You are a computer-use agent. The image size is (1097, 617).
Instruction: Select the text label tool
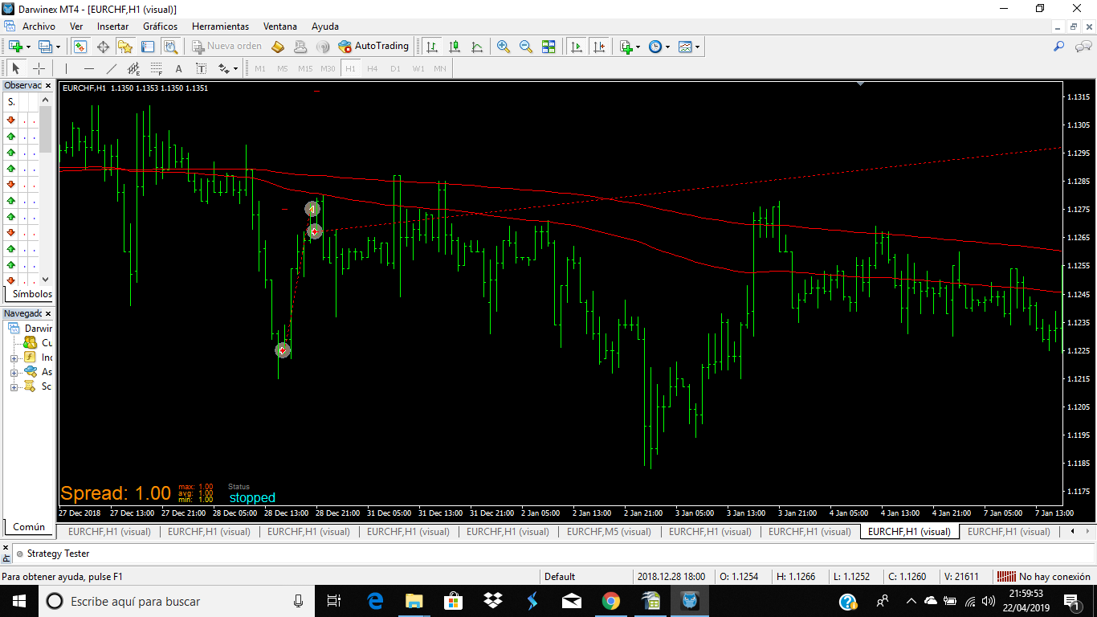201,68
